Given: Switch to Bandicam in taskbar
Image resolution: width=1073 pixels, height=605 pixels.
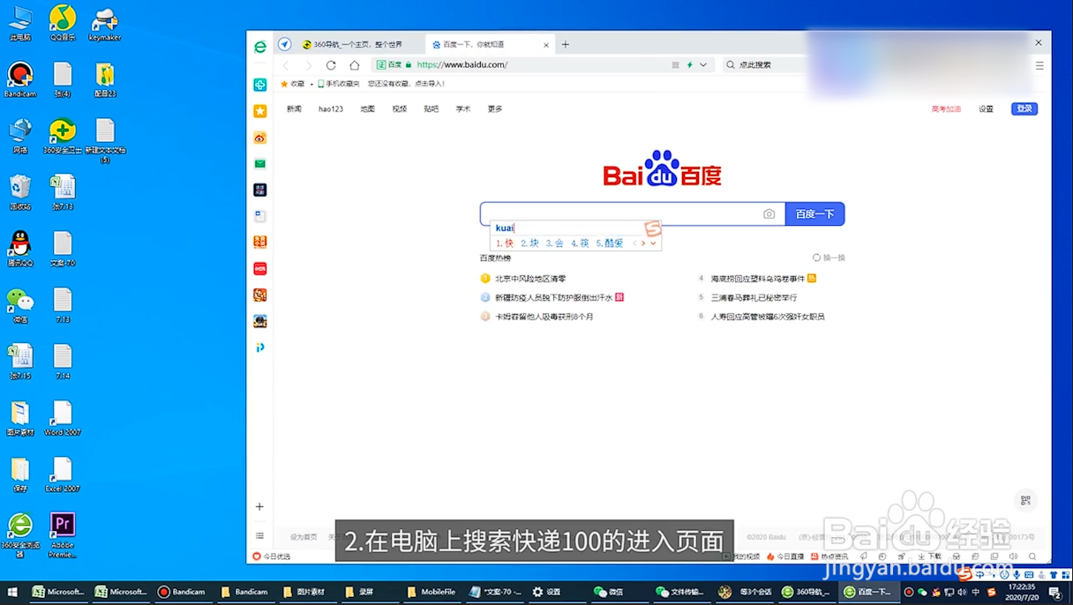Looking at the screenshot, I should [182, 592].
